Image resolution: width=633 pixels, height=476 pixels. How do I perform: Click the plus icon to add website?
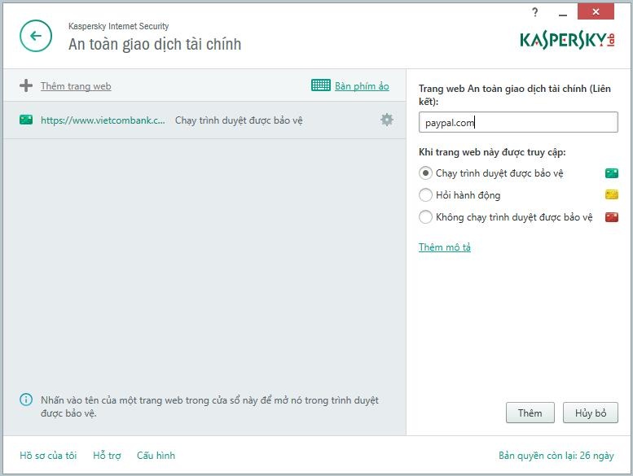26,85
